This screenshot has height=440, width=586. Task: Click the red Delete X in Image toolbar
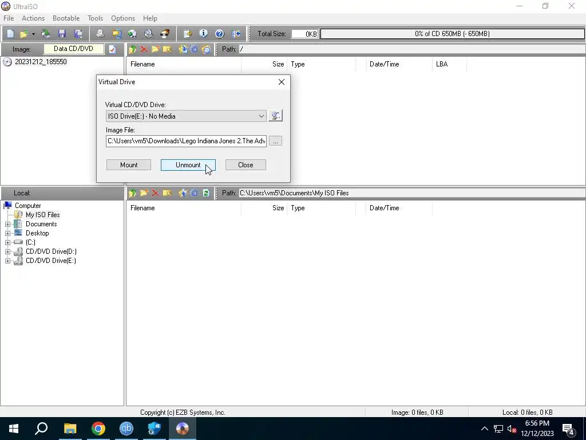pos(144,49)
